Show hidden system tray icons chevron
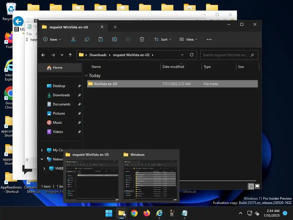This screenshot has width=293, height=220. click(x=241, y=213)
